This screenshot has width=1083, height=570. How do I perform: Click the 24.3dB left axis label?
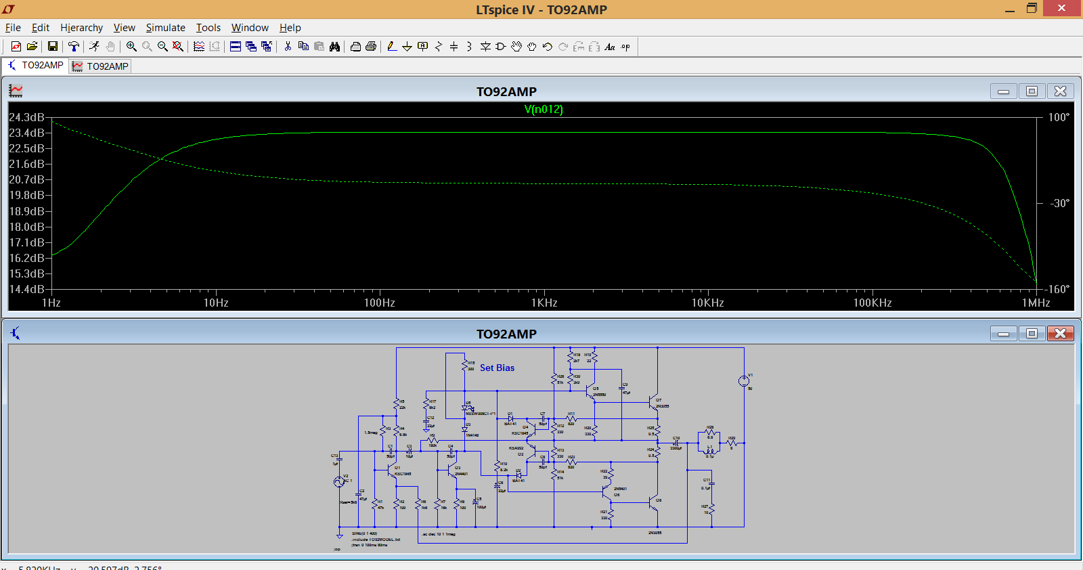[26, 117]
